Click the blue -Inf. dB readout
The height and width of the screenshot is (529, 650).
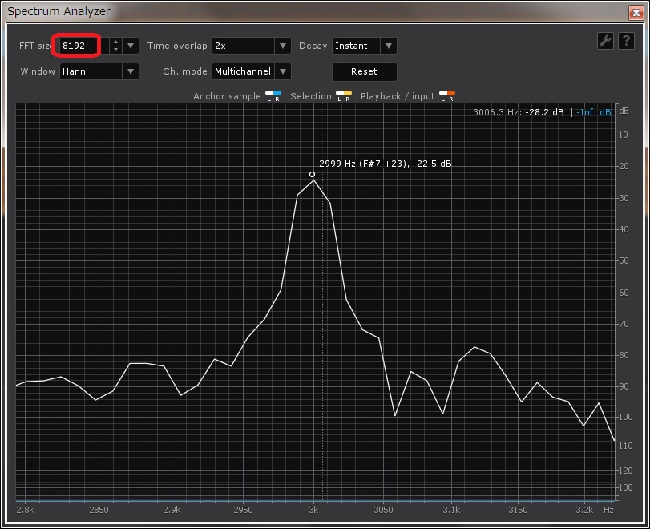click(x=594, y=112)
